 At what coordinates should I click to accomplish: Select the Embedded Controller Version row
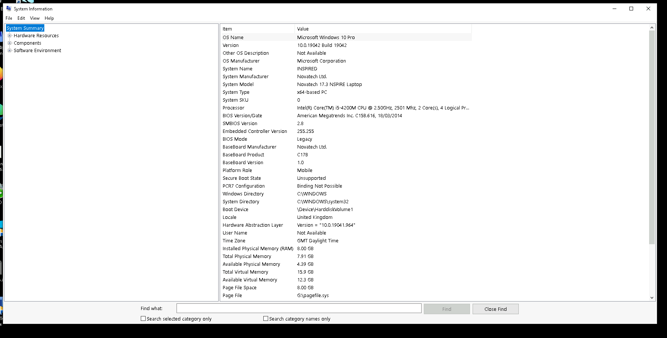[x=346, y=131]
